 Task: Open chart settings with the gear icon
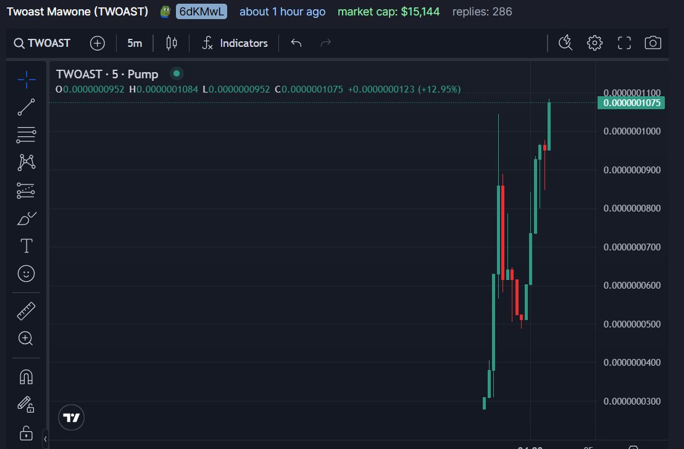[594, 43]
